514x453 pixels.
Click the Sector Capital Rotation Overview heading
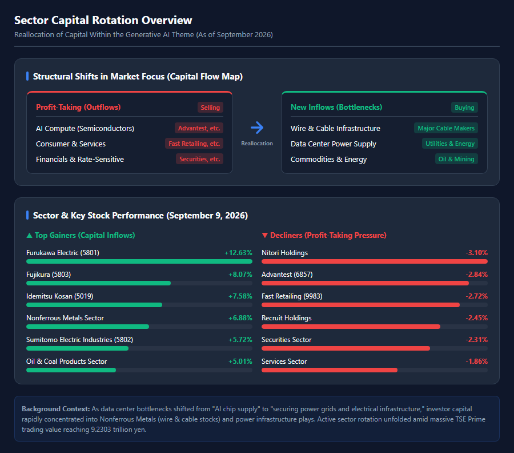(103, 20)
